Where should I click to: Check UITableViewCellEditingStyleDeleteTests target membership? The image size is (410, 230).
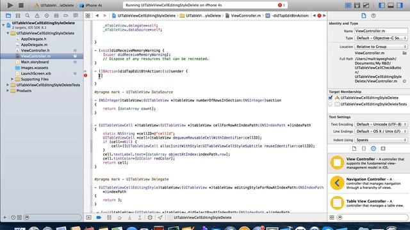[x=331, y=104]
